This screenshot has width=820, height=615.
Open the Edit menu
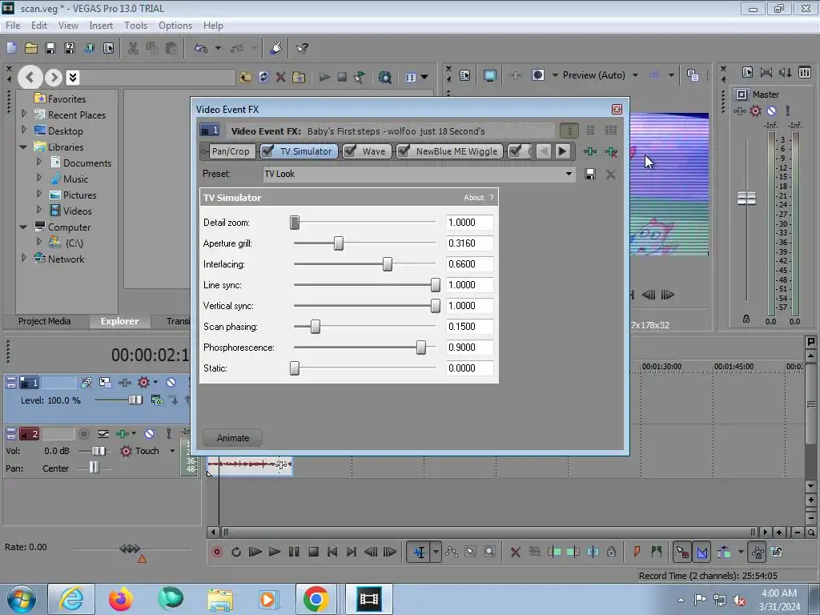[39, 25]
